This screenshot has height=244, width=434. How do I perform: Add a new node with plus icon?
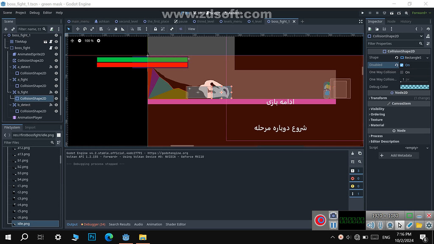[6, 29]
